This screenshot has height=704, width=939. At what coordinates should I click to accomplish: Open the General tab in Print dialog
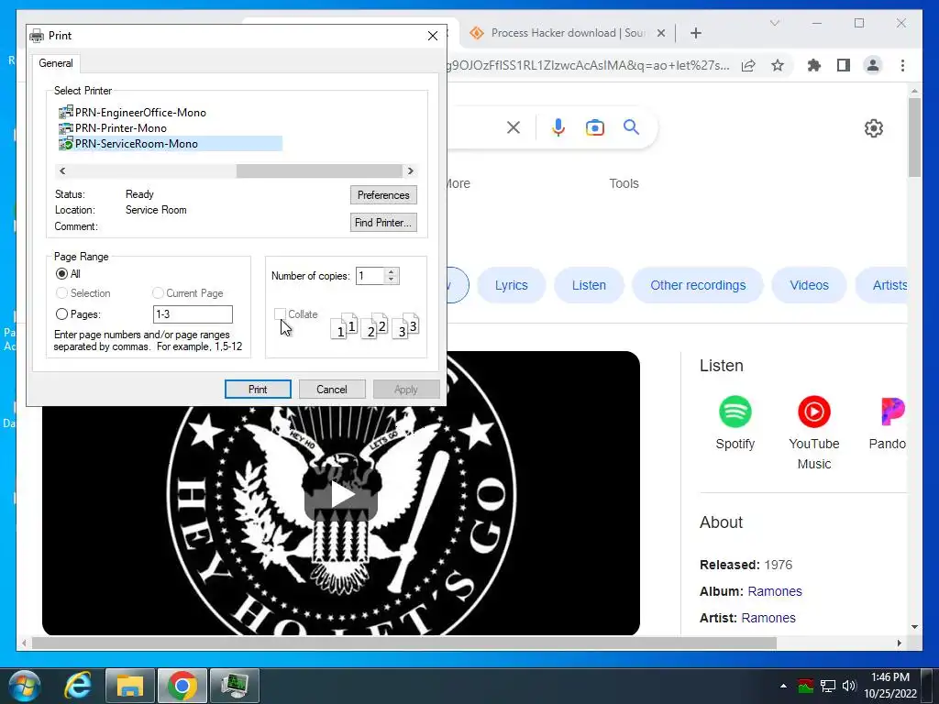tap(56, 63)
